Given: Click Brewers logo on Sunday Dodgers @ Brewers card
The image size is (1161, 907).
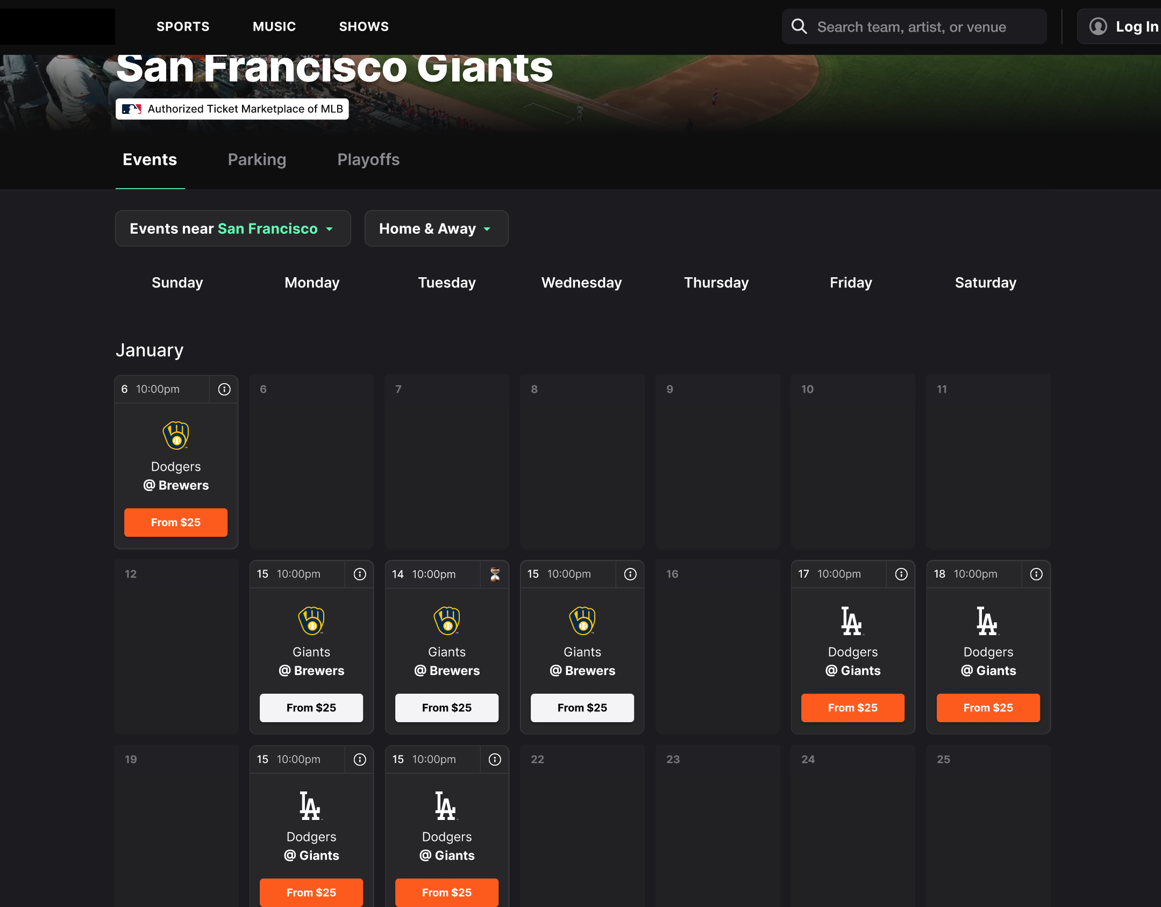Looking at the screenshot, I should (x=176, y=435).
